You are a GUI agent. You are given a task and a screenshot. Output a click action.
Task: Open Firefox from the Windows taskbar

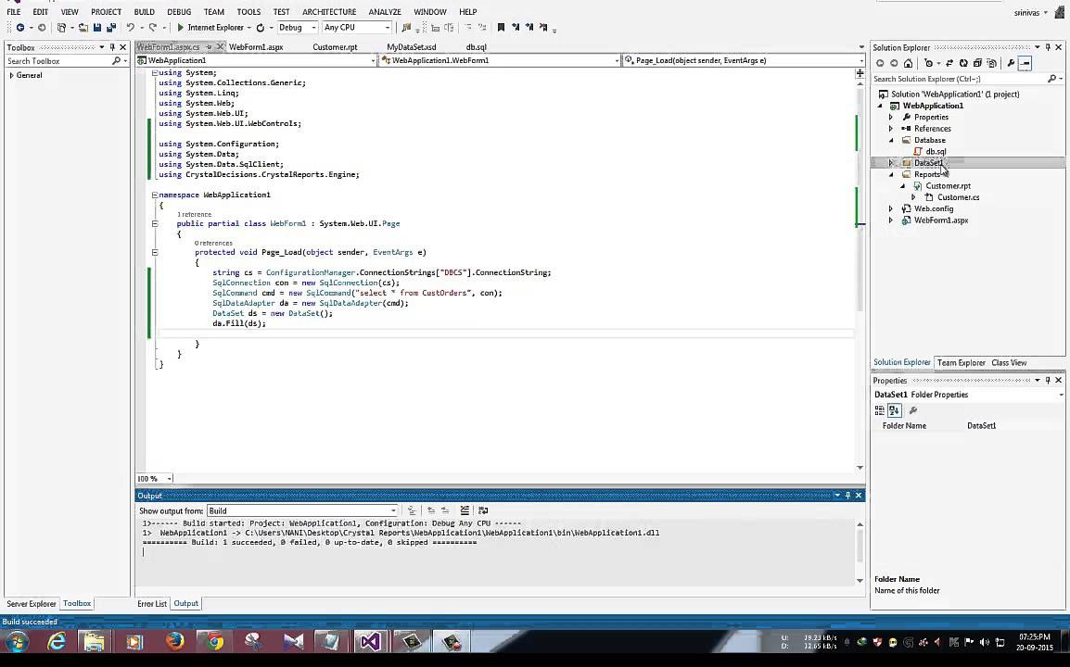[x=174, y=641]
